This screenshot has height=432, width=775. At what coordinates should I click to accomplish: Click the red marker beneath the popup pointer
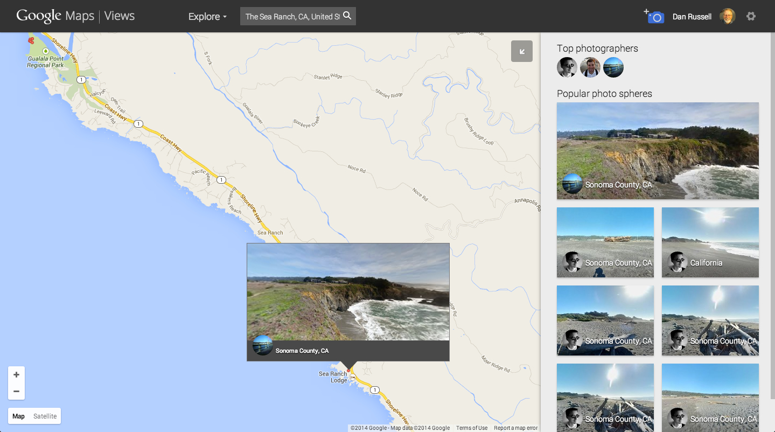(348, 371)
